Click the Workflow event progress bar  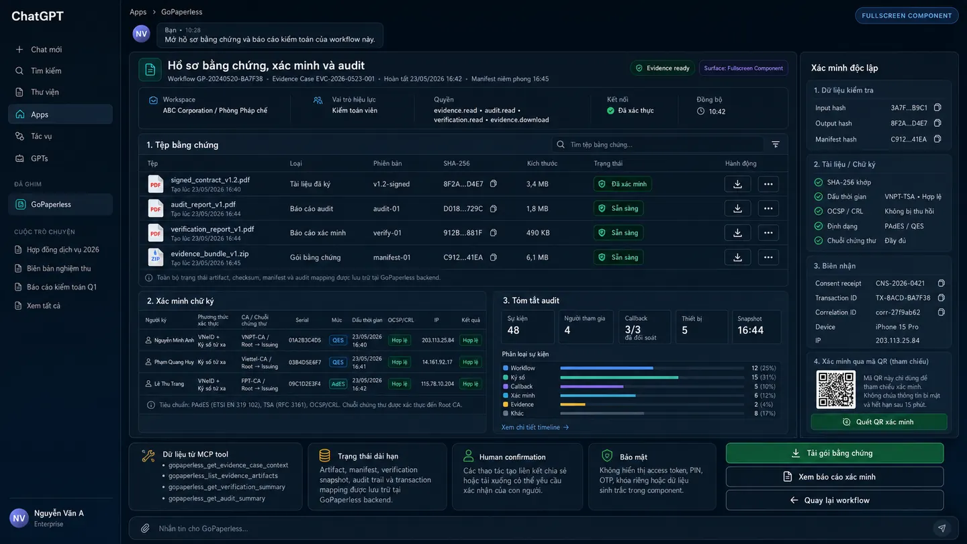tap(651, 368)
